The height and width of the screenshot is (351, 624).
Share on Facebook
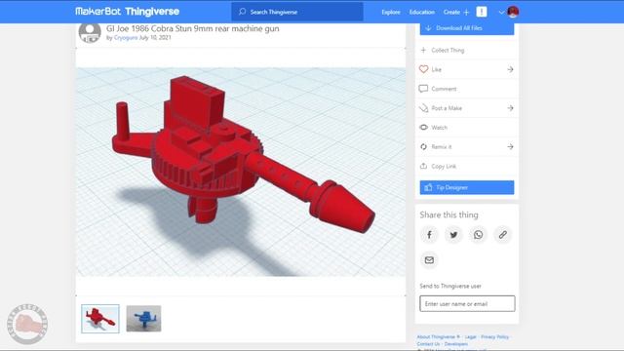click(429, 235)
